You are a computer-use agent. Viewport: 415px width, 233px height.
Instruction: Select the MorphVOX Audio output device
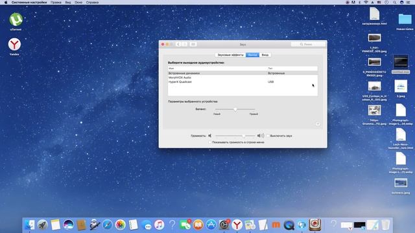coord(243,78)
